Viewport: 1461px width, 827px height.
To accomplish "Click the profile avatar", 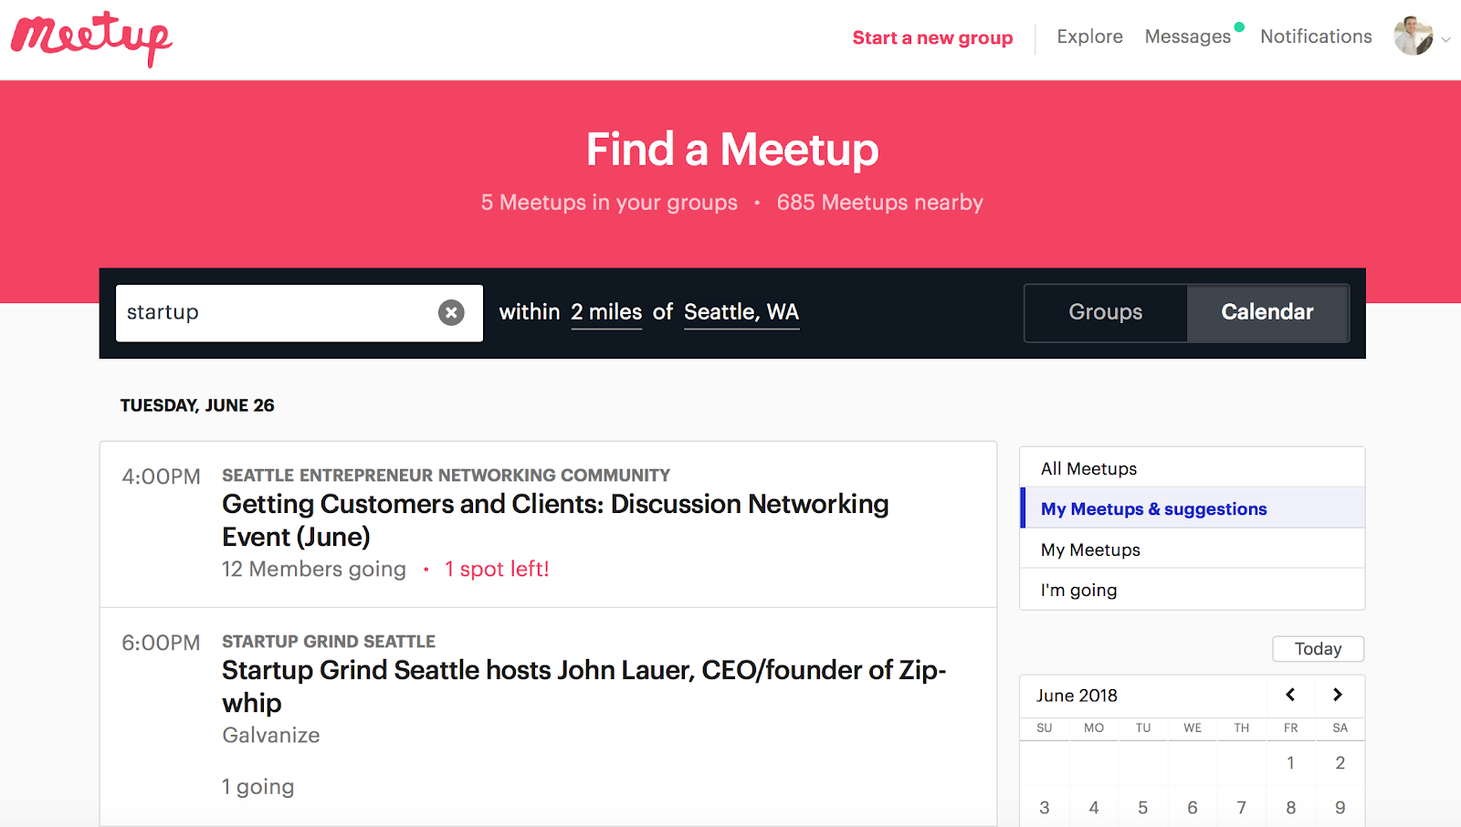I will pos(1414,38).
